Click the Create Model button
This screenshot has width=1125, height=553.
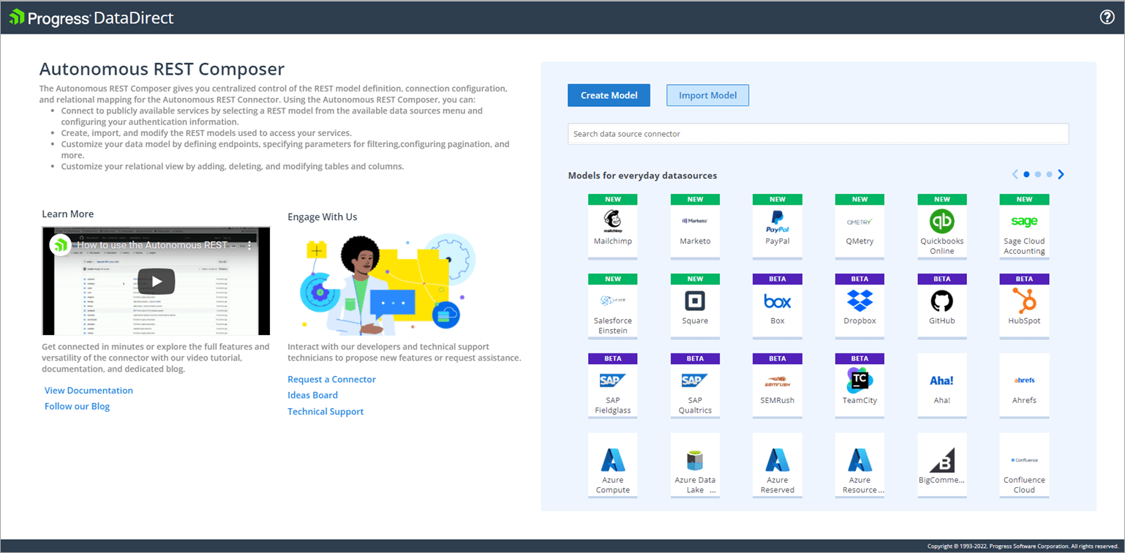point(609,95)
